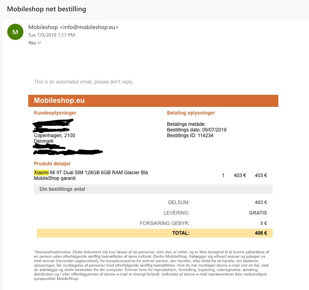This screenshot has height=290, width=309.
Task: Click the sender address info@mobileshop.eu
Action: click(x=89, y=27)
